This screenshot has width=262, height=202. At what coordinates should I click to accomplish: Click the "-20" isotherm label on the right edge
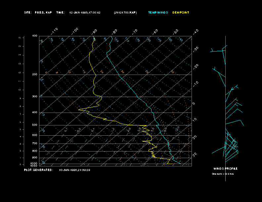click(196, 67)
